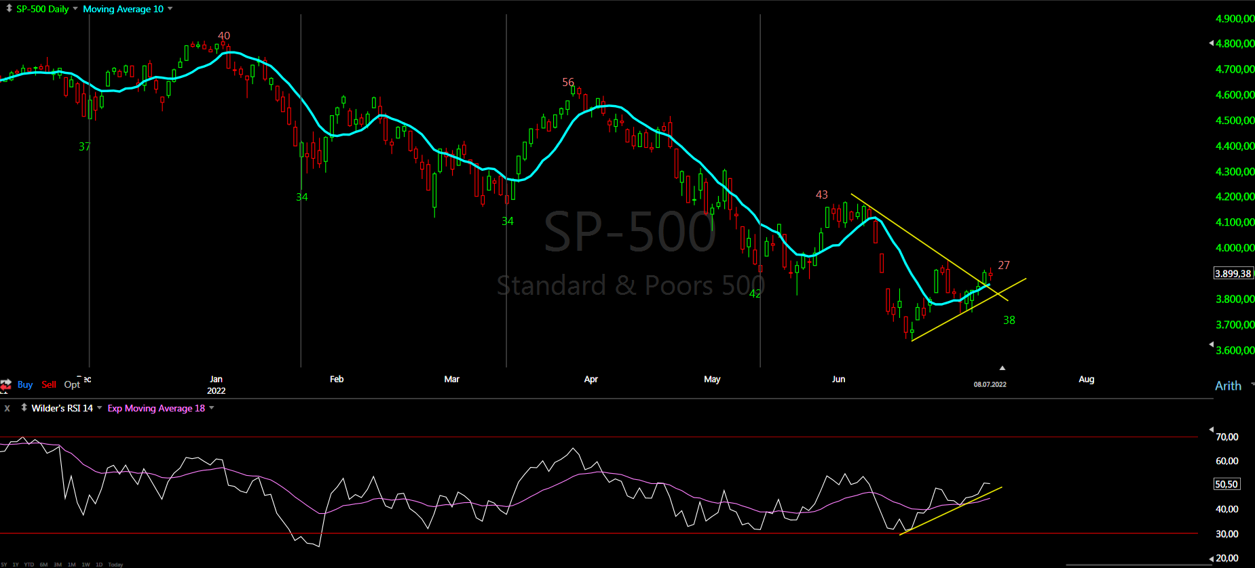Click the up-down arrows icon beside Wilder's RSI
The width and height of the screenshot is (1255, 568).
coord(24,407)
